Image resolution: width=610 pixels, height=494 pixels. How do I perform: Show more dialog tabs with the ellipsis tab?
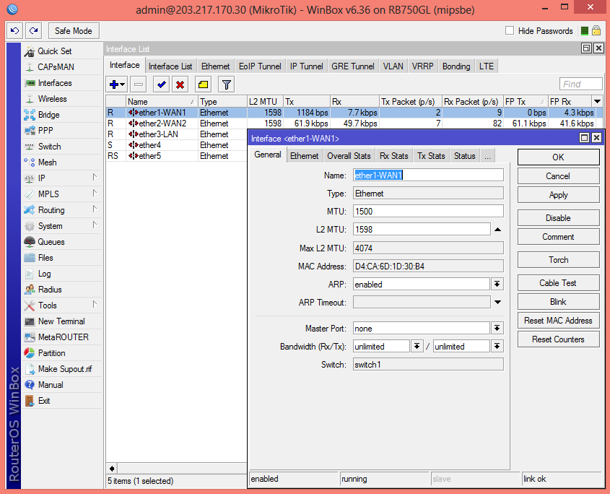pos(487,156)
